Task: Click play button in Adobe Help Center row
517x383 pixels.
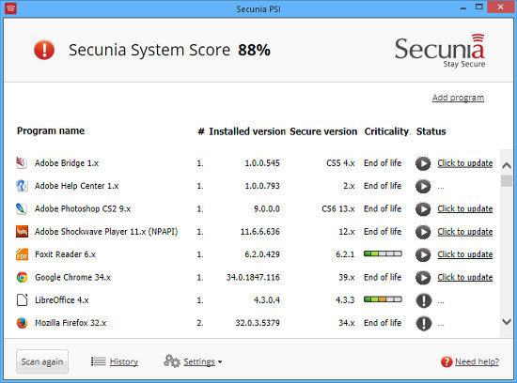Action: coord(423,186)
